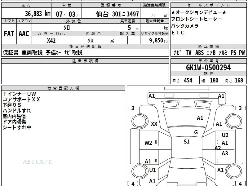Select registration number 仙台 301 3497
This screenshot has width=248, height=186.
tap(117, 14)
